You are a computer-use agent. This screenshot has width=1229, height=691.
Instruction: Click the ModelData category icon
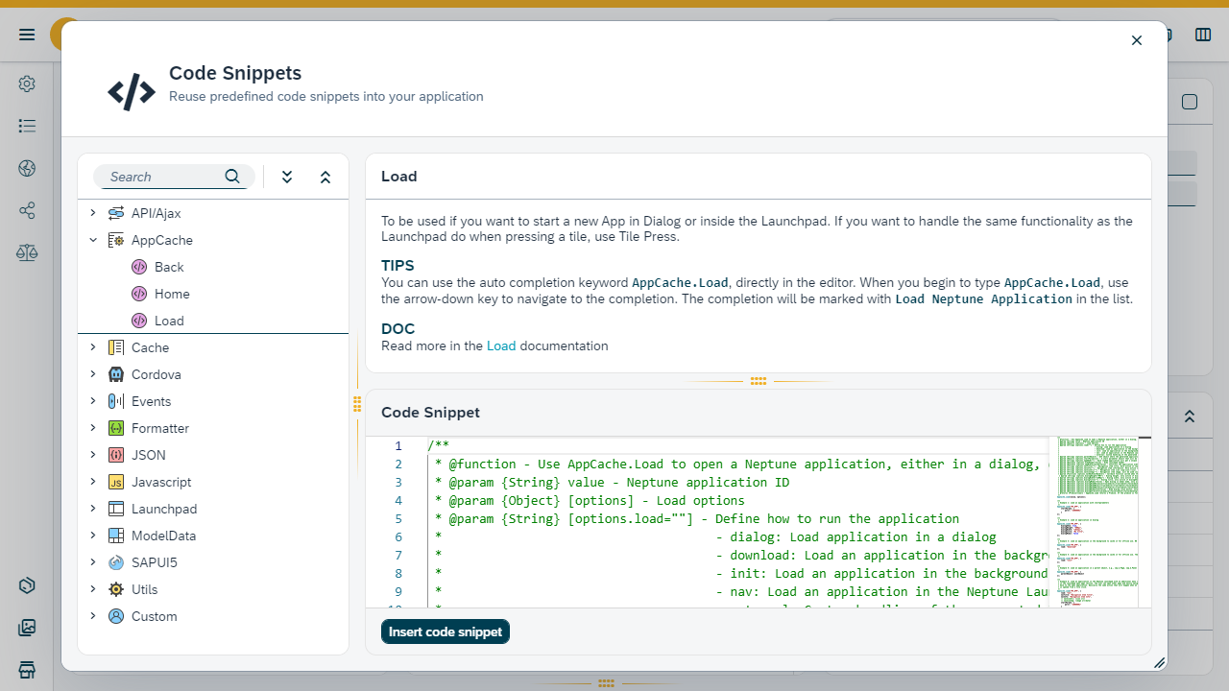coord(116,536)
